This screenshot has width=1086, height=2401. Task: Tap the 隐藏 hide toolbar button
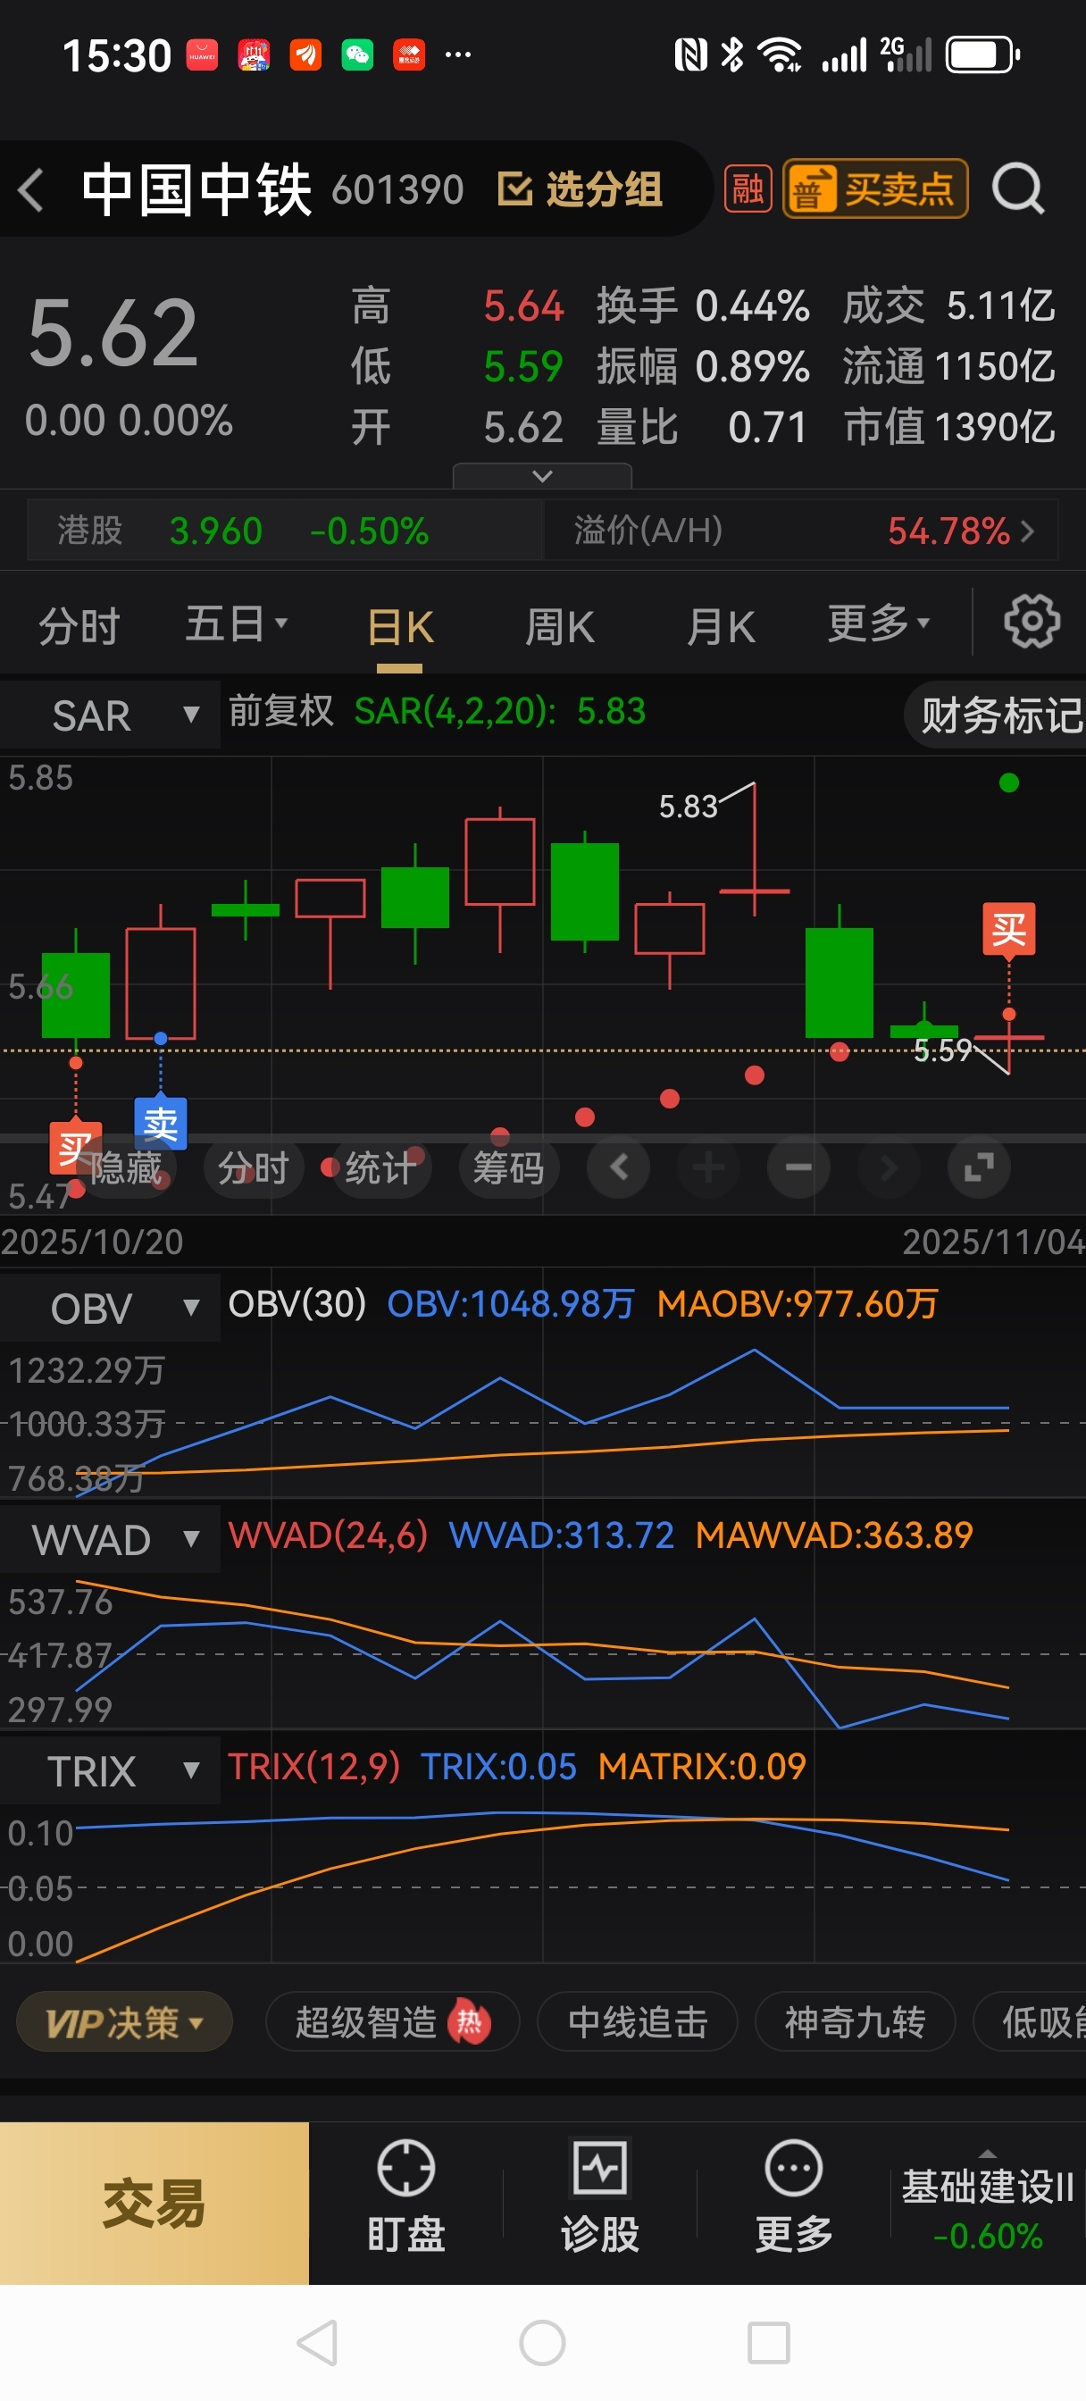126,1167
